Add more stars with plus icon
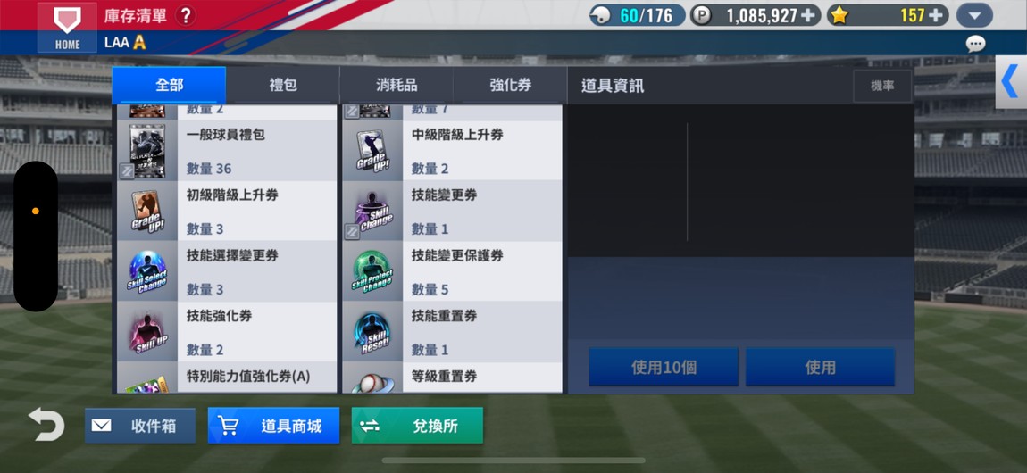Screen dimensions: 1027x473 coord(938,16)
